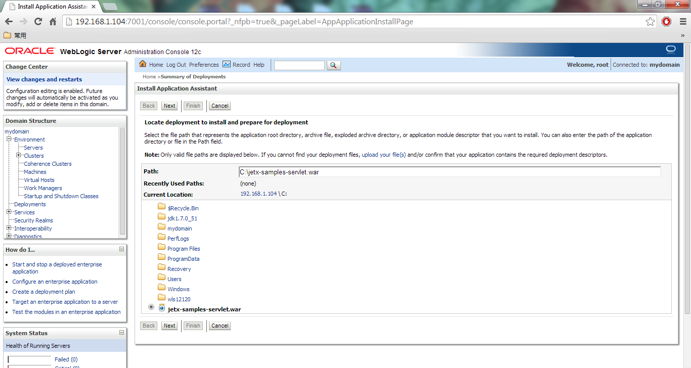The width and height of the screenshot is (691, 368).
Task: Select jetx-samples-servlet.war radio button
Action: click(x=151, y=307)
